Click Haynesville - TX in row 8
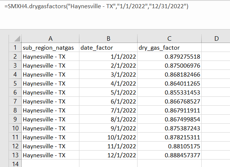230x167 pixels. point(50,110)
